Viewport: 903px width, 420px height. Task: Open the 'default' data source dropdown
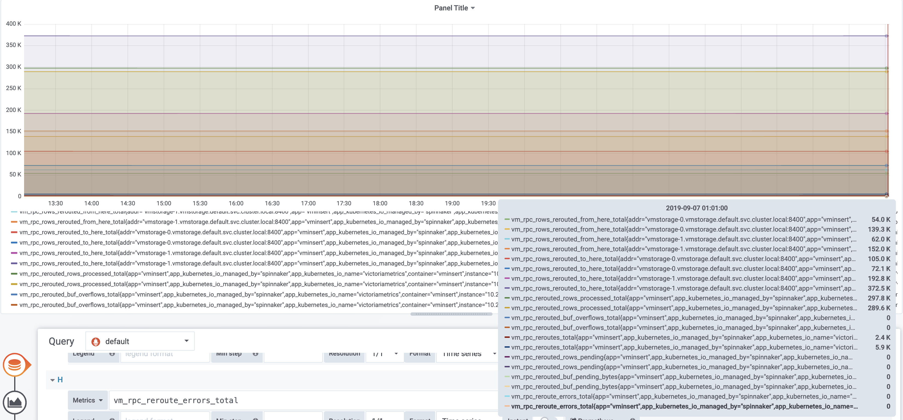140,341
